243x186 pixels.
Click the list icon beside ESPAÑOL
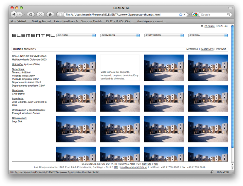[x=202, y=26]
